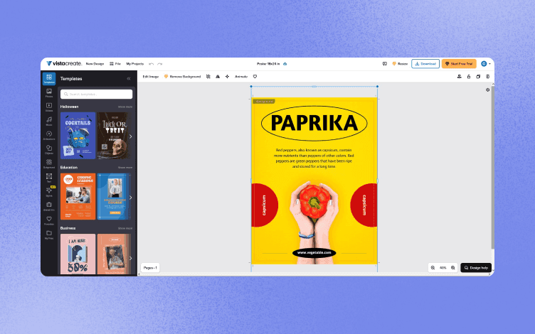Click the PAPRIKA heading on the poster
This screenshot has height=334, width=535.
pyautogui.click(x=314, y=123)
